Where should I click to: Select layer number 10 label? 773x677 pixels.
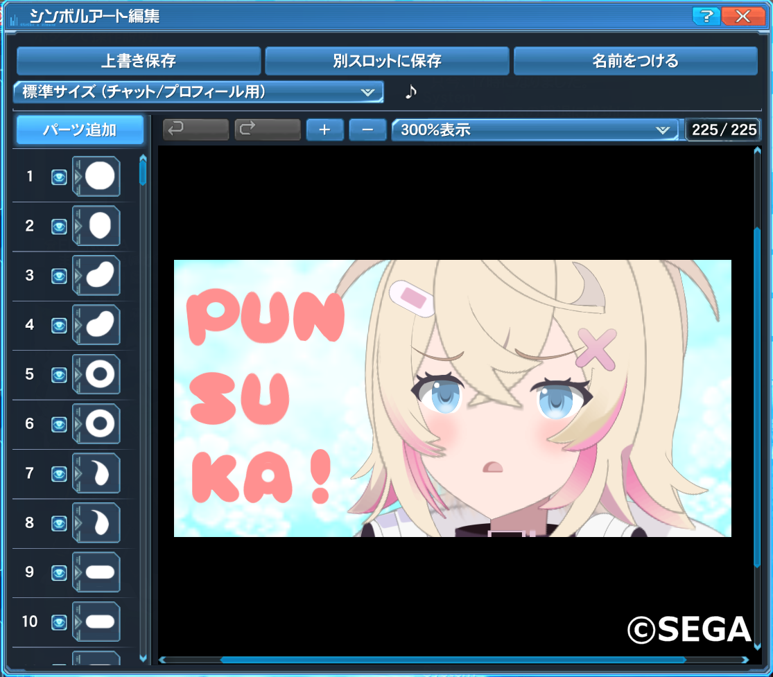pos(30,622)
